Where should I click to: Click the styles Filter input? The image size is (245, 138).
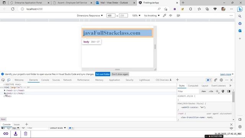[188, 91]
